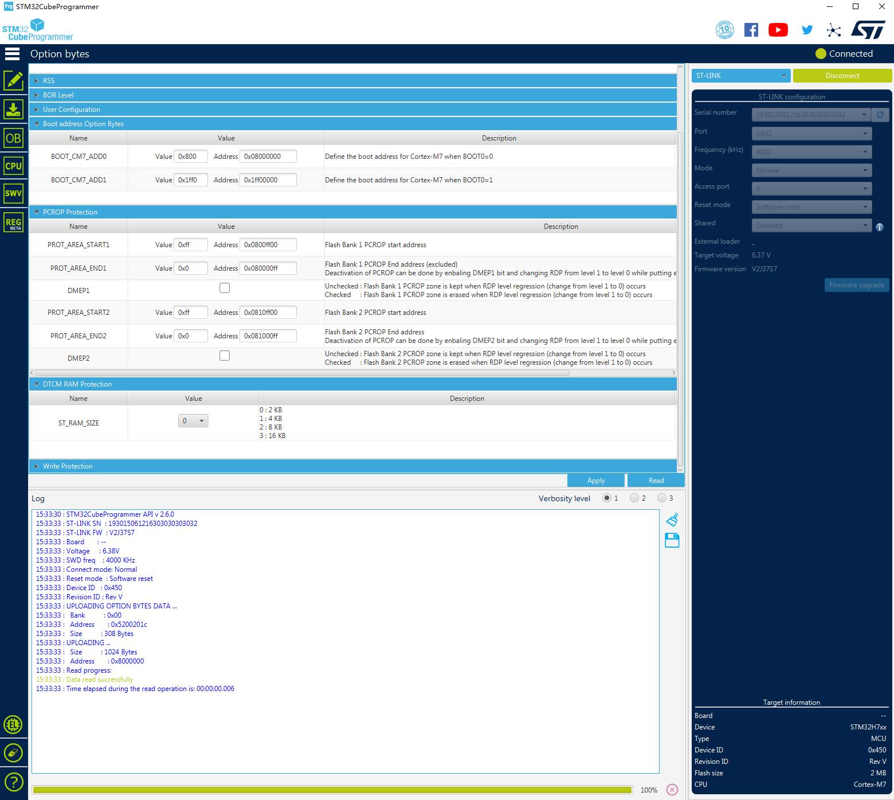Open the hamburger menu icon
This screenshot has width=894, height=800.
point(12,54)
